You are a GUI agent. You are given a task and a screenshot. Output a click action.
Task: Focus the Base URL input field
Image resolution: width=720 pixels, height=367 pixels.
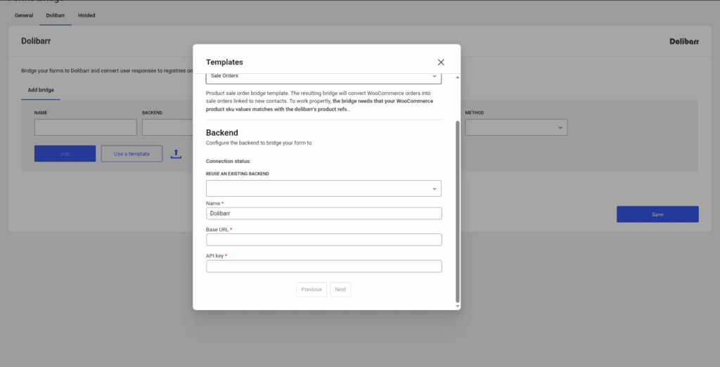click(323, 239)
